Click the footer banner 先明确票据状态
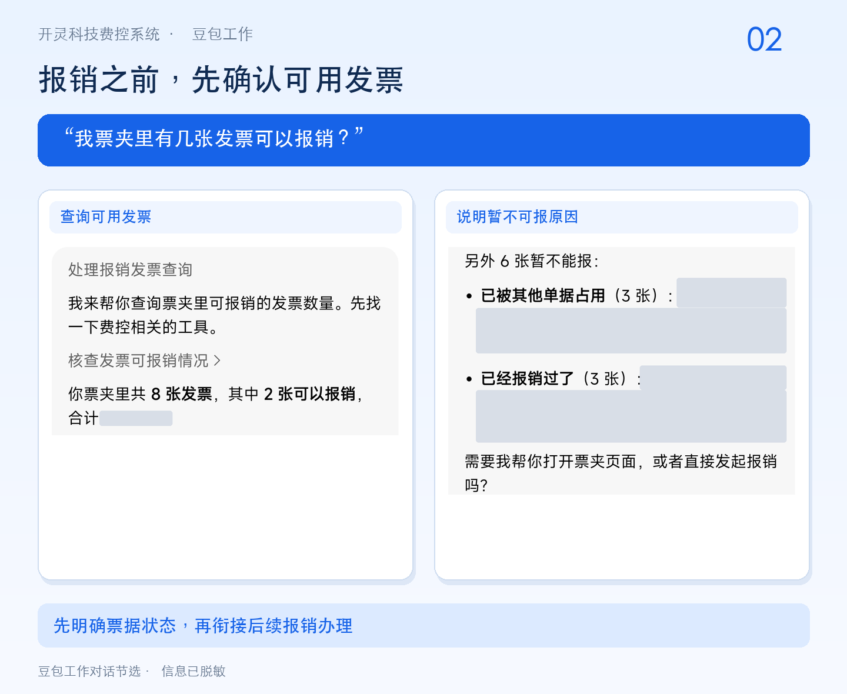Screen dimensions: 847x694 423,625
